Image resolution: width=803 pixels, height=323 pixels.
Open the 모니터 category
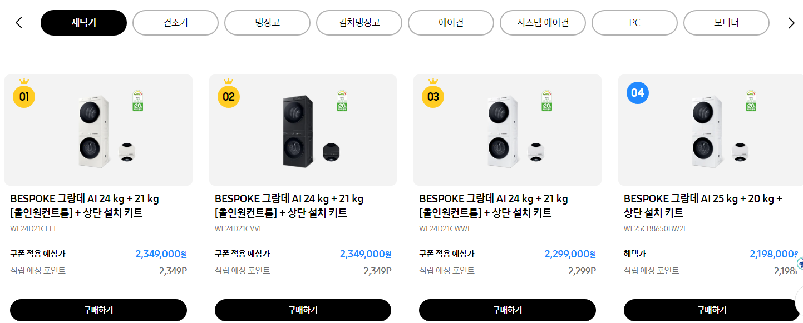[x=726, y=23]
